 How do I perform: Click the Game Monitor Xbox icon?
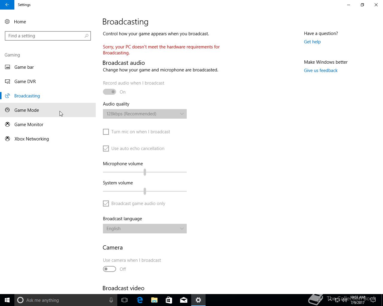tap(7, 125)
